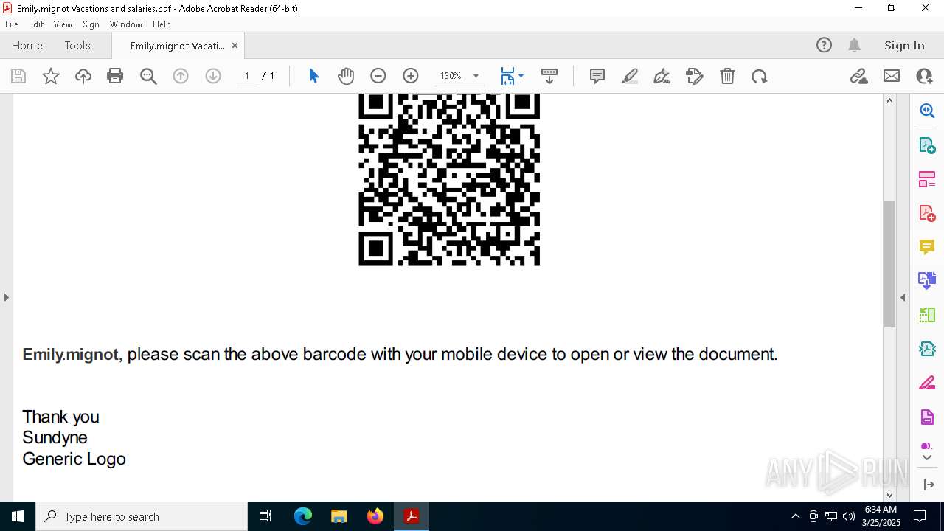This screenshot has height=531, width=944.
Task: Open the notifications bell
Action: click(x=855, y=45)
